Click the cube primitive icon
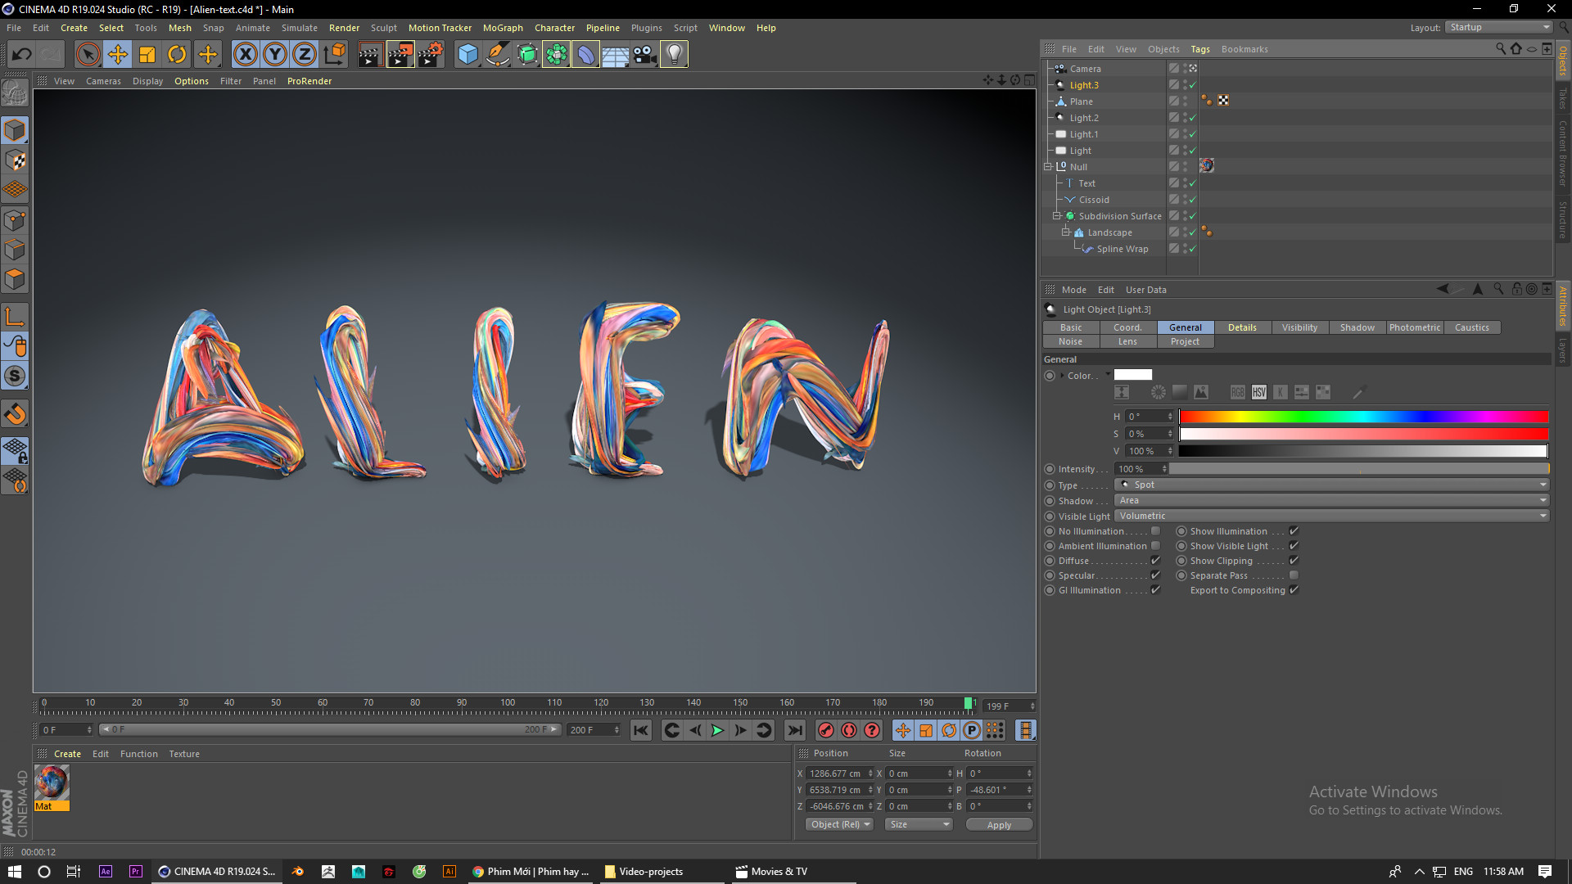 pos(468,54)
